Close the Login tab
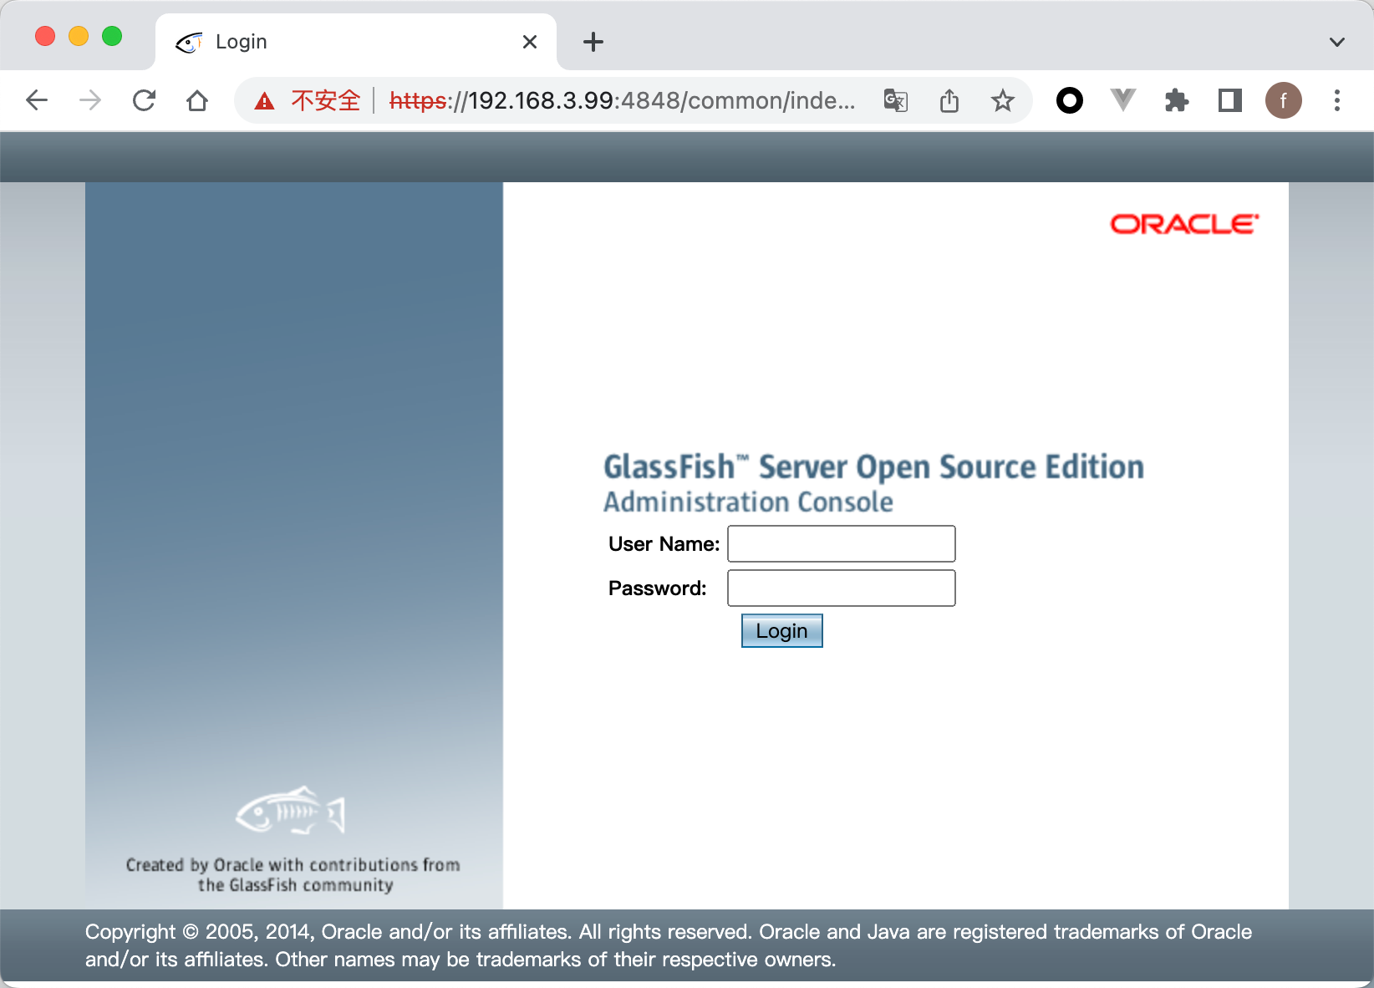 pyautogui.click(x=529, y=42)
